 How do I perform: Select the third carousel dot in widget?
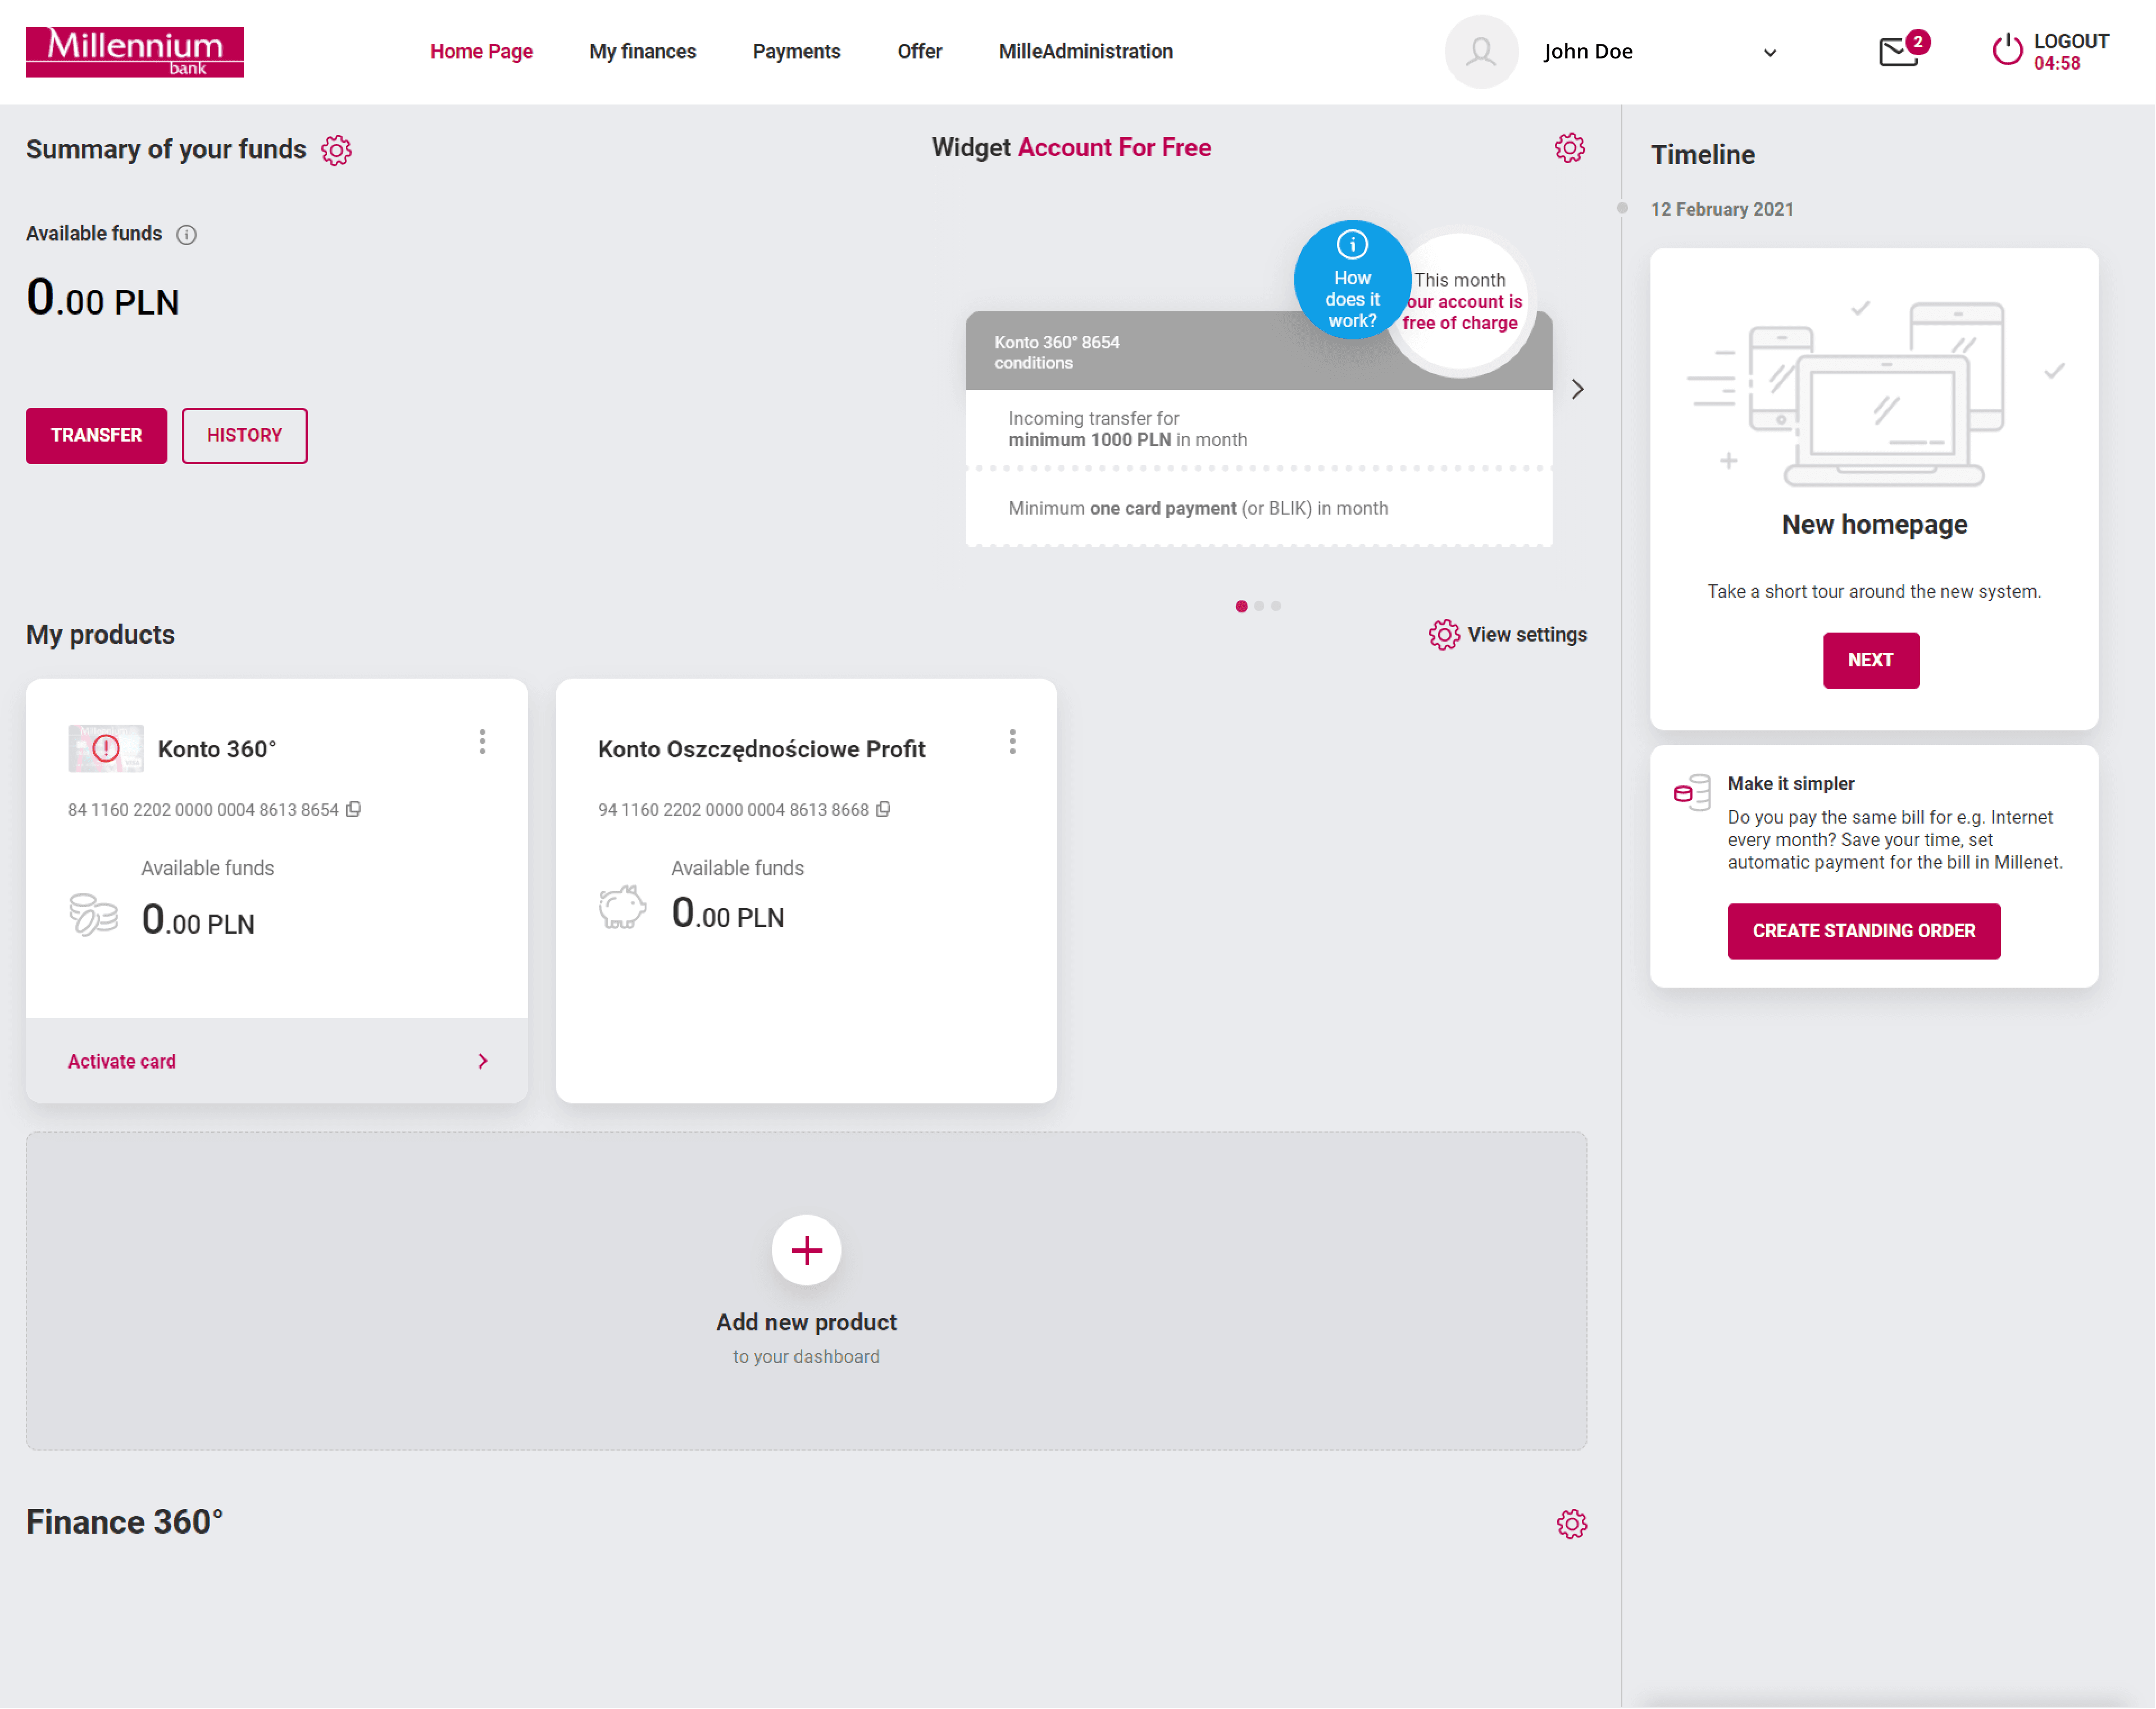point(1276,606)
